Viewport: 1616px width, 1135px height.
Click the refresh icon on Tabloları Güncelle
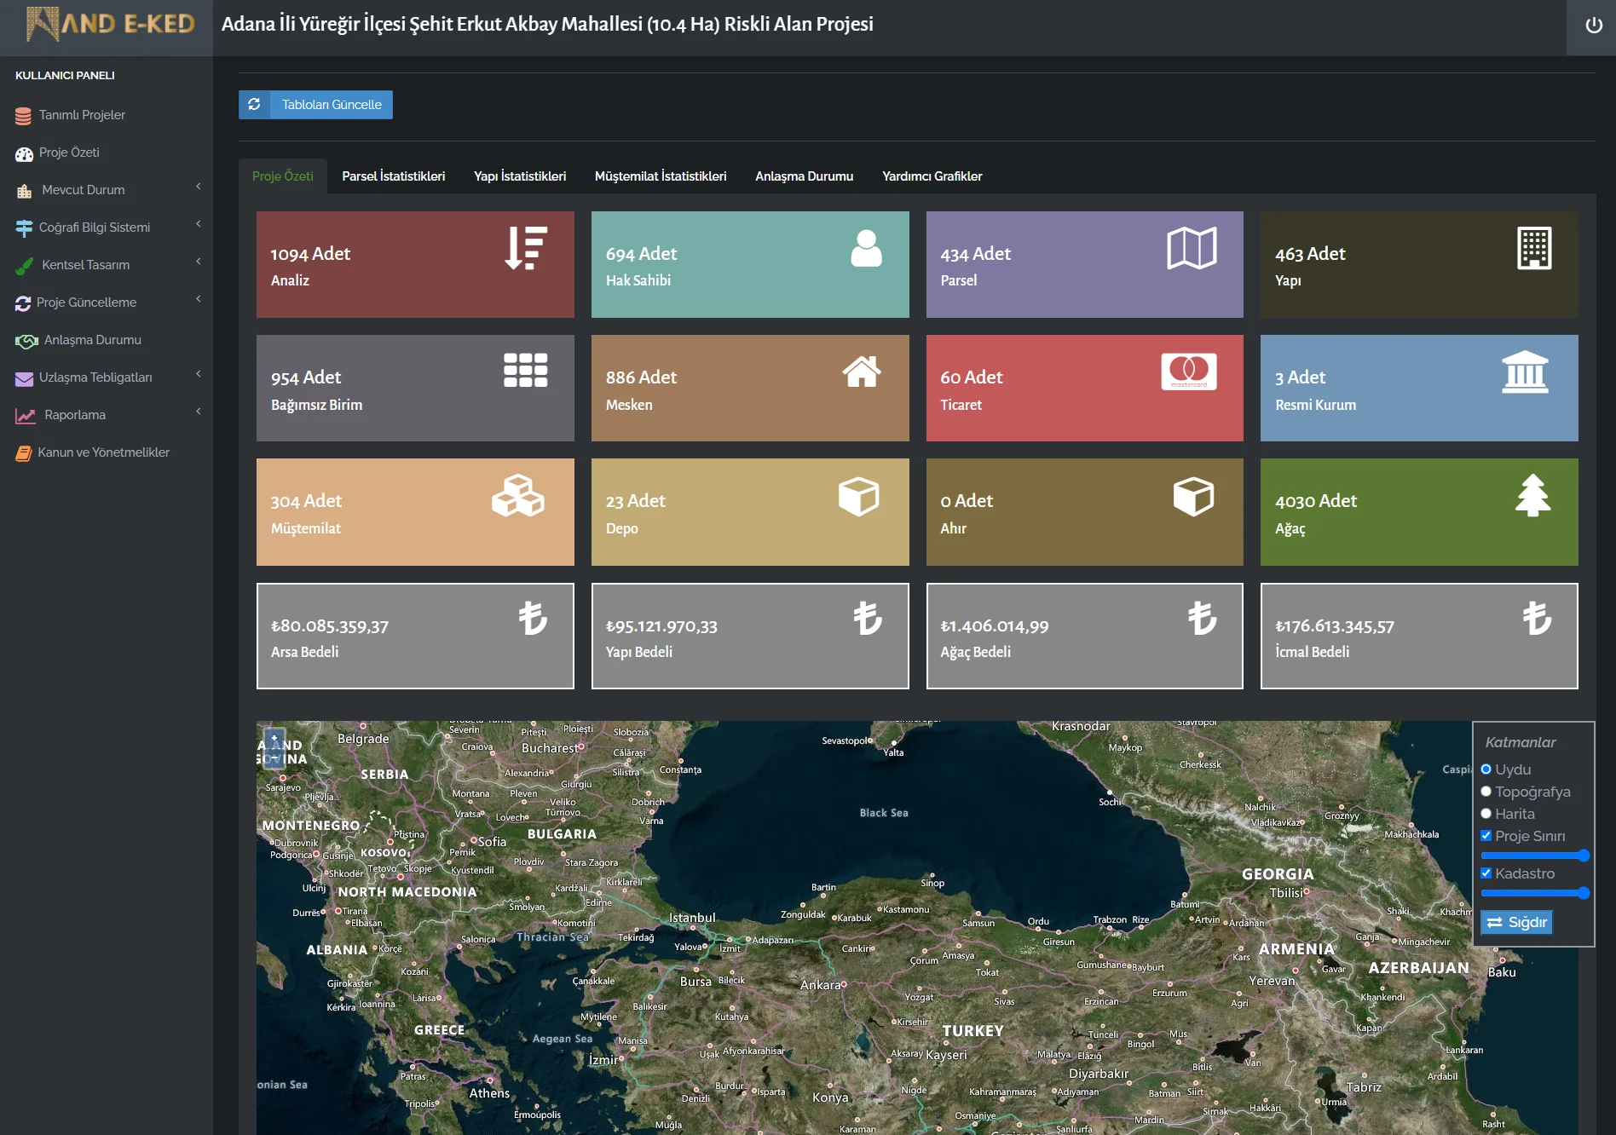[x=254, y=105]
